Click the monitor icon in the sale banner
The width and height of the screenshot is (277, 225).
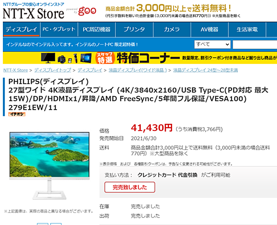48,58
